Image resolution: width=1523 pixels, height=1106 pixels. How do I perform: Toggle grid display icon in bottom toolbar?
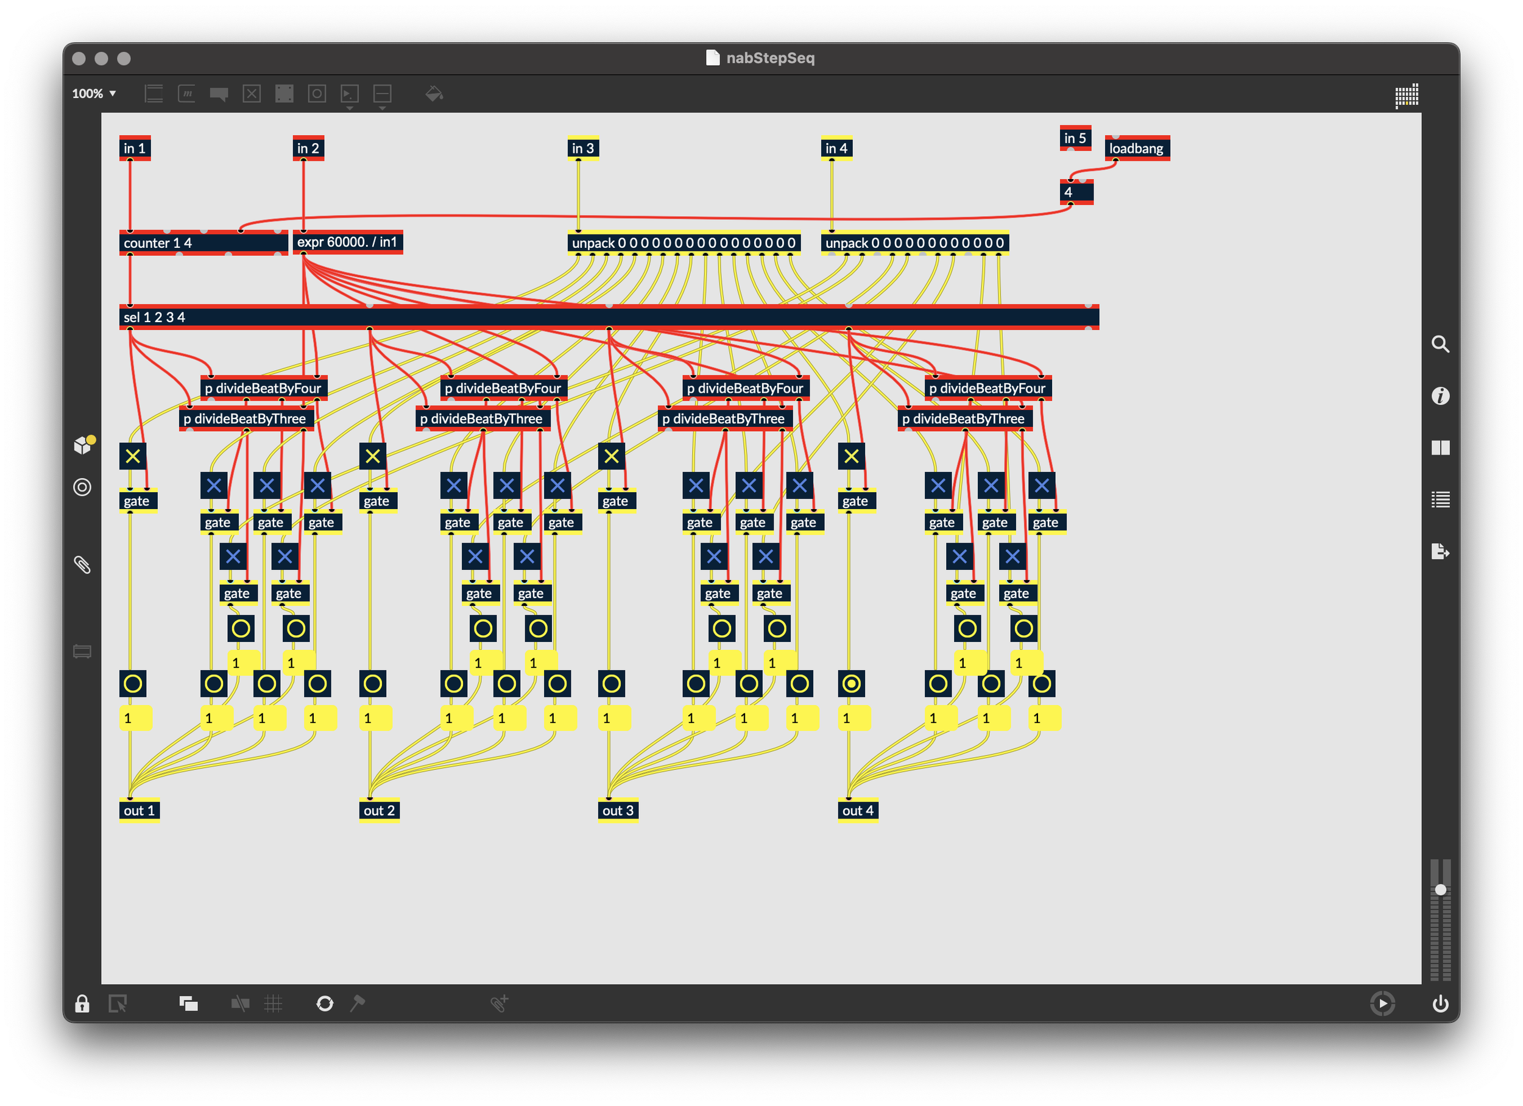[x=274, y=1004]
